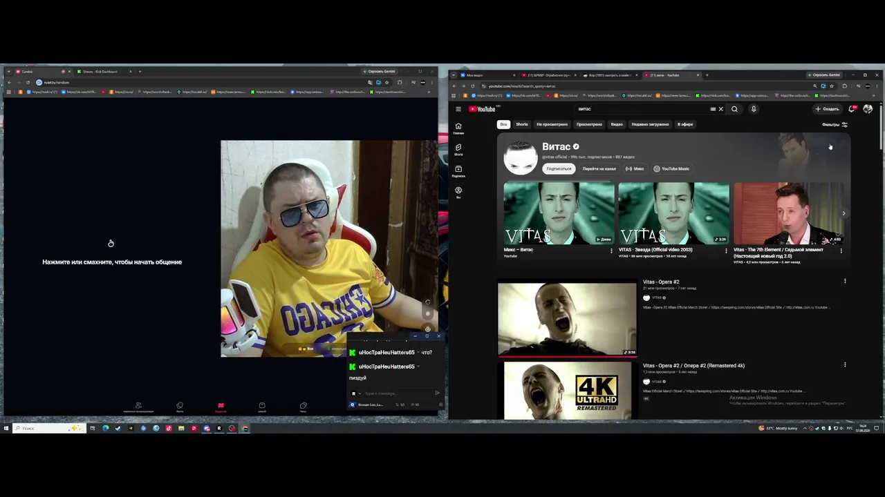Reload the YouTube page
The width and height of the screenshot is (885, 497).
coord(473,86)
